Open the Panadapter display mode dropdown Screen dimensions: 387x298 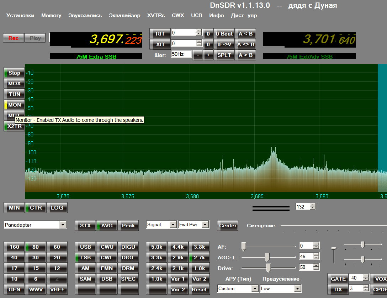[63, 224]
